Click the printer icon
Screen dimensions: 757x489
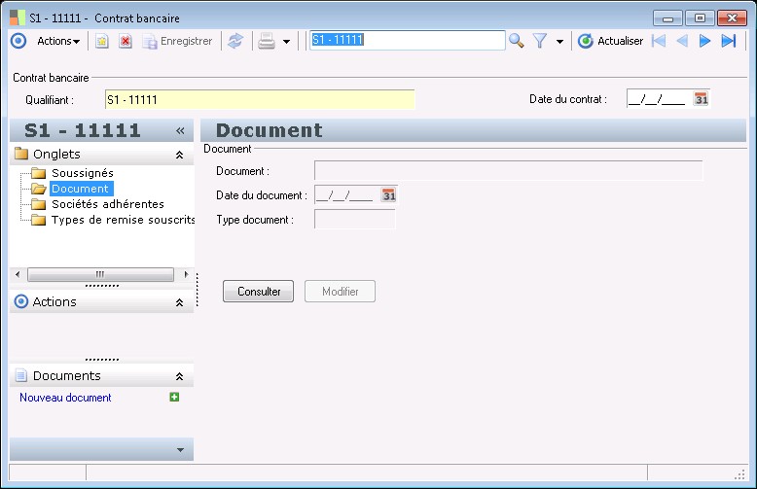(267, 41)
